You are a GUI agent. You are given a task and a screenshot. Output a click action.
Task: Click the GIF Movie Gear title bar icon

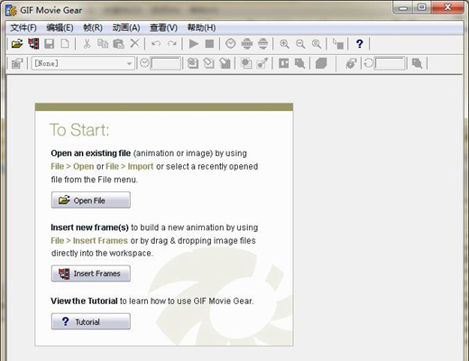pyautogui.click(x=11, y=10)
